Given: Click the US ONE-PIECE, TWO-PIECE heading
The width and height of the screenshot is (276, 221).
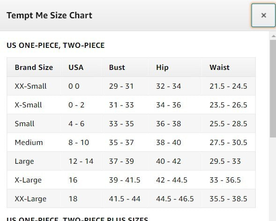Looking at the screenshot, I should (55, 46).
